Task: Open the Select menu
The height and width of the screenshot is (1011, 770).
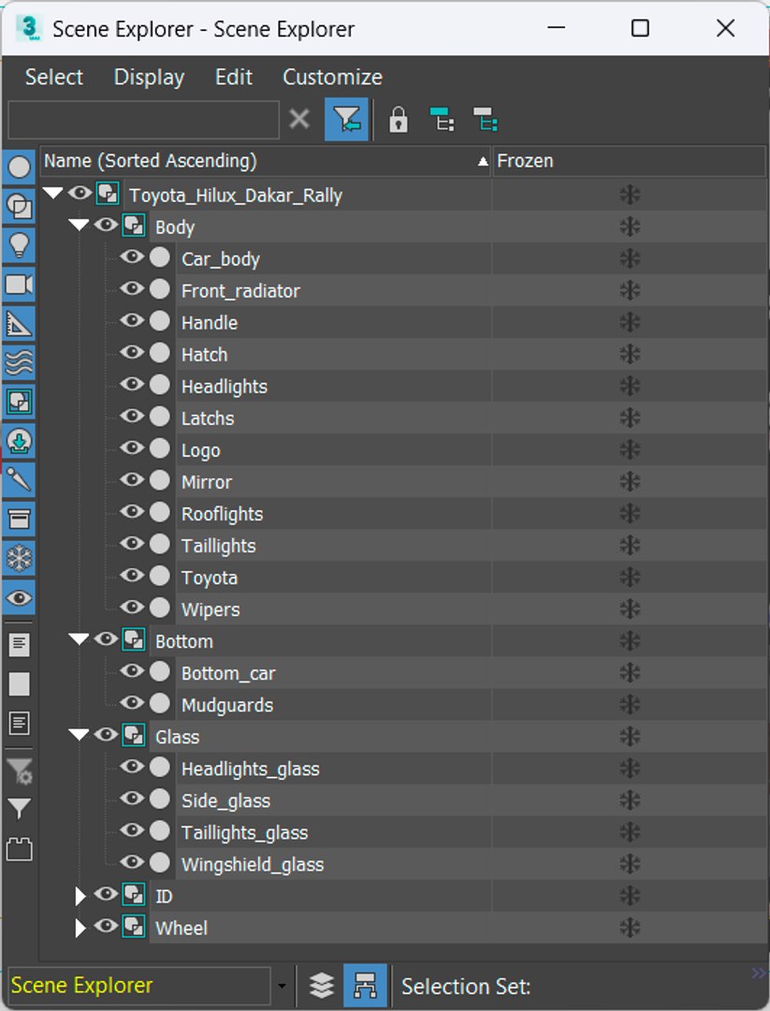Action: pyautogui.click(x=54, y=77)
